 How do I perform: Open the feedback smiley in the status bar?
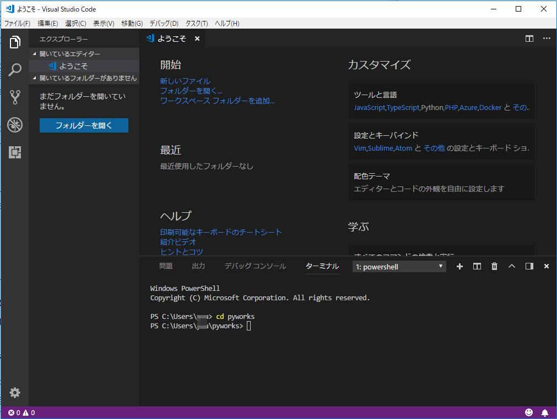coord(528,411)
